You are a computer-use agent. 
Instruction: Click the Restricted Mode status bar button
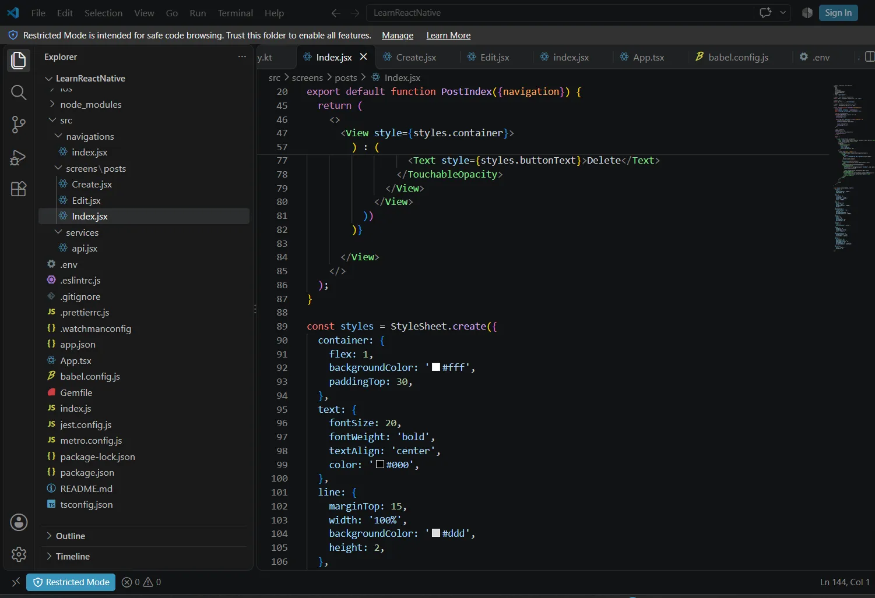tap(71, 582)
